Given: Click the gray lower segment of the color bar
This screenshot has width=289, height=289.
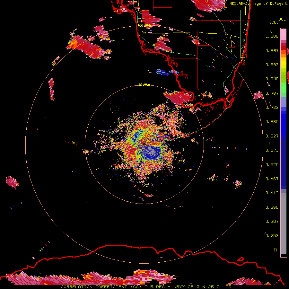Looking at the screenshot, I should 284,223.
